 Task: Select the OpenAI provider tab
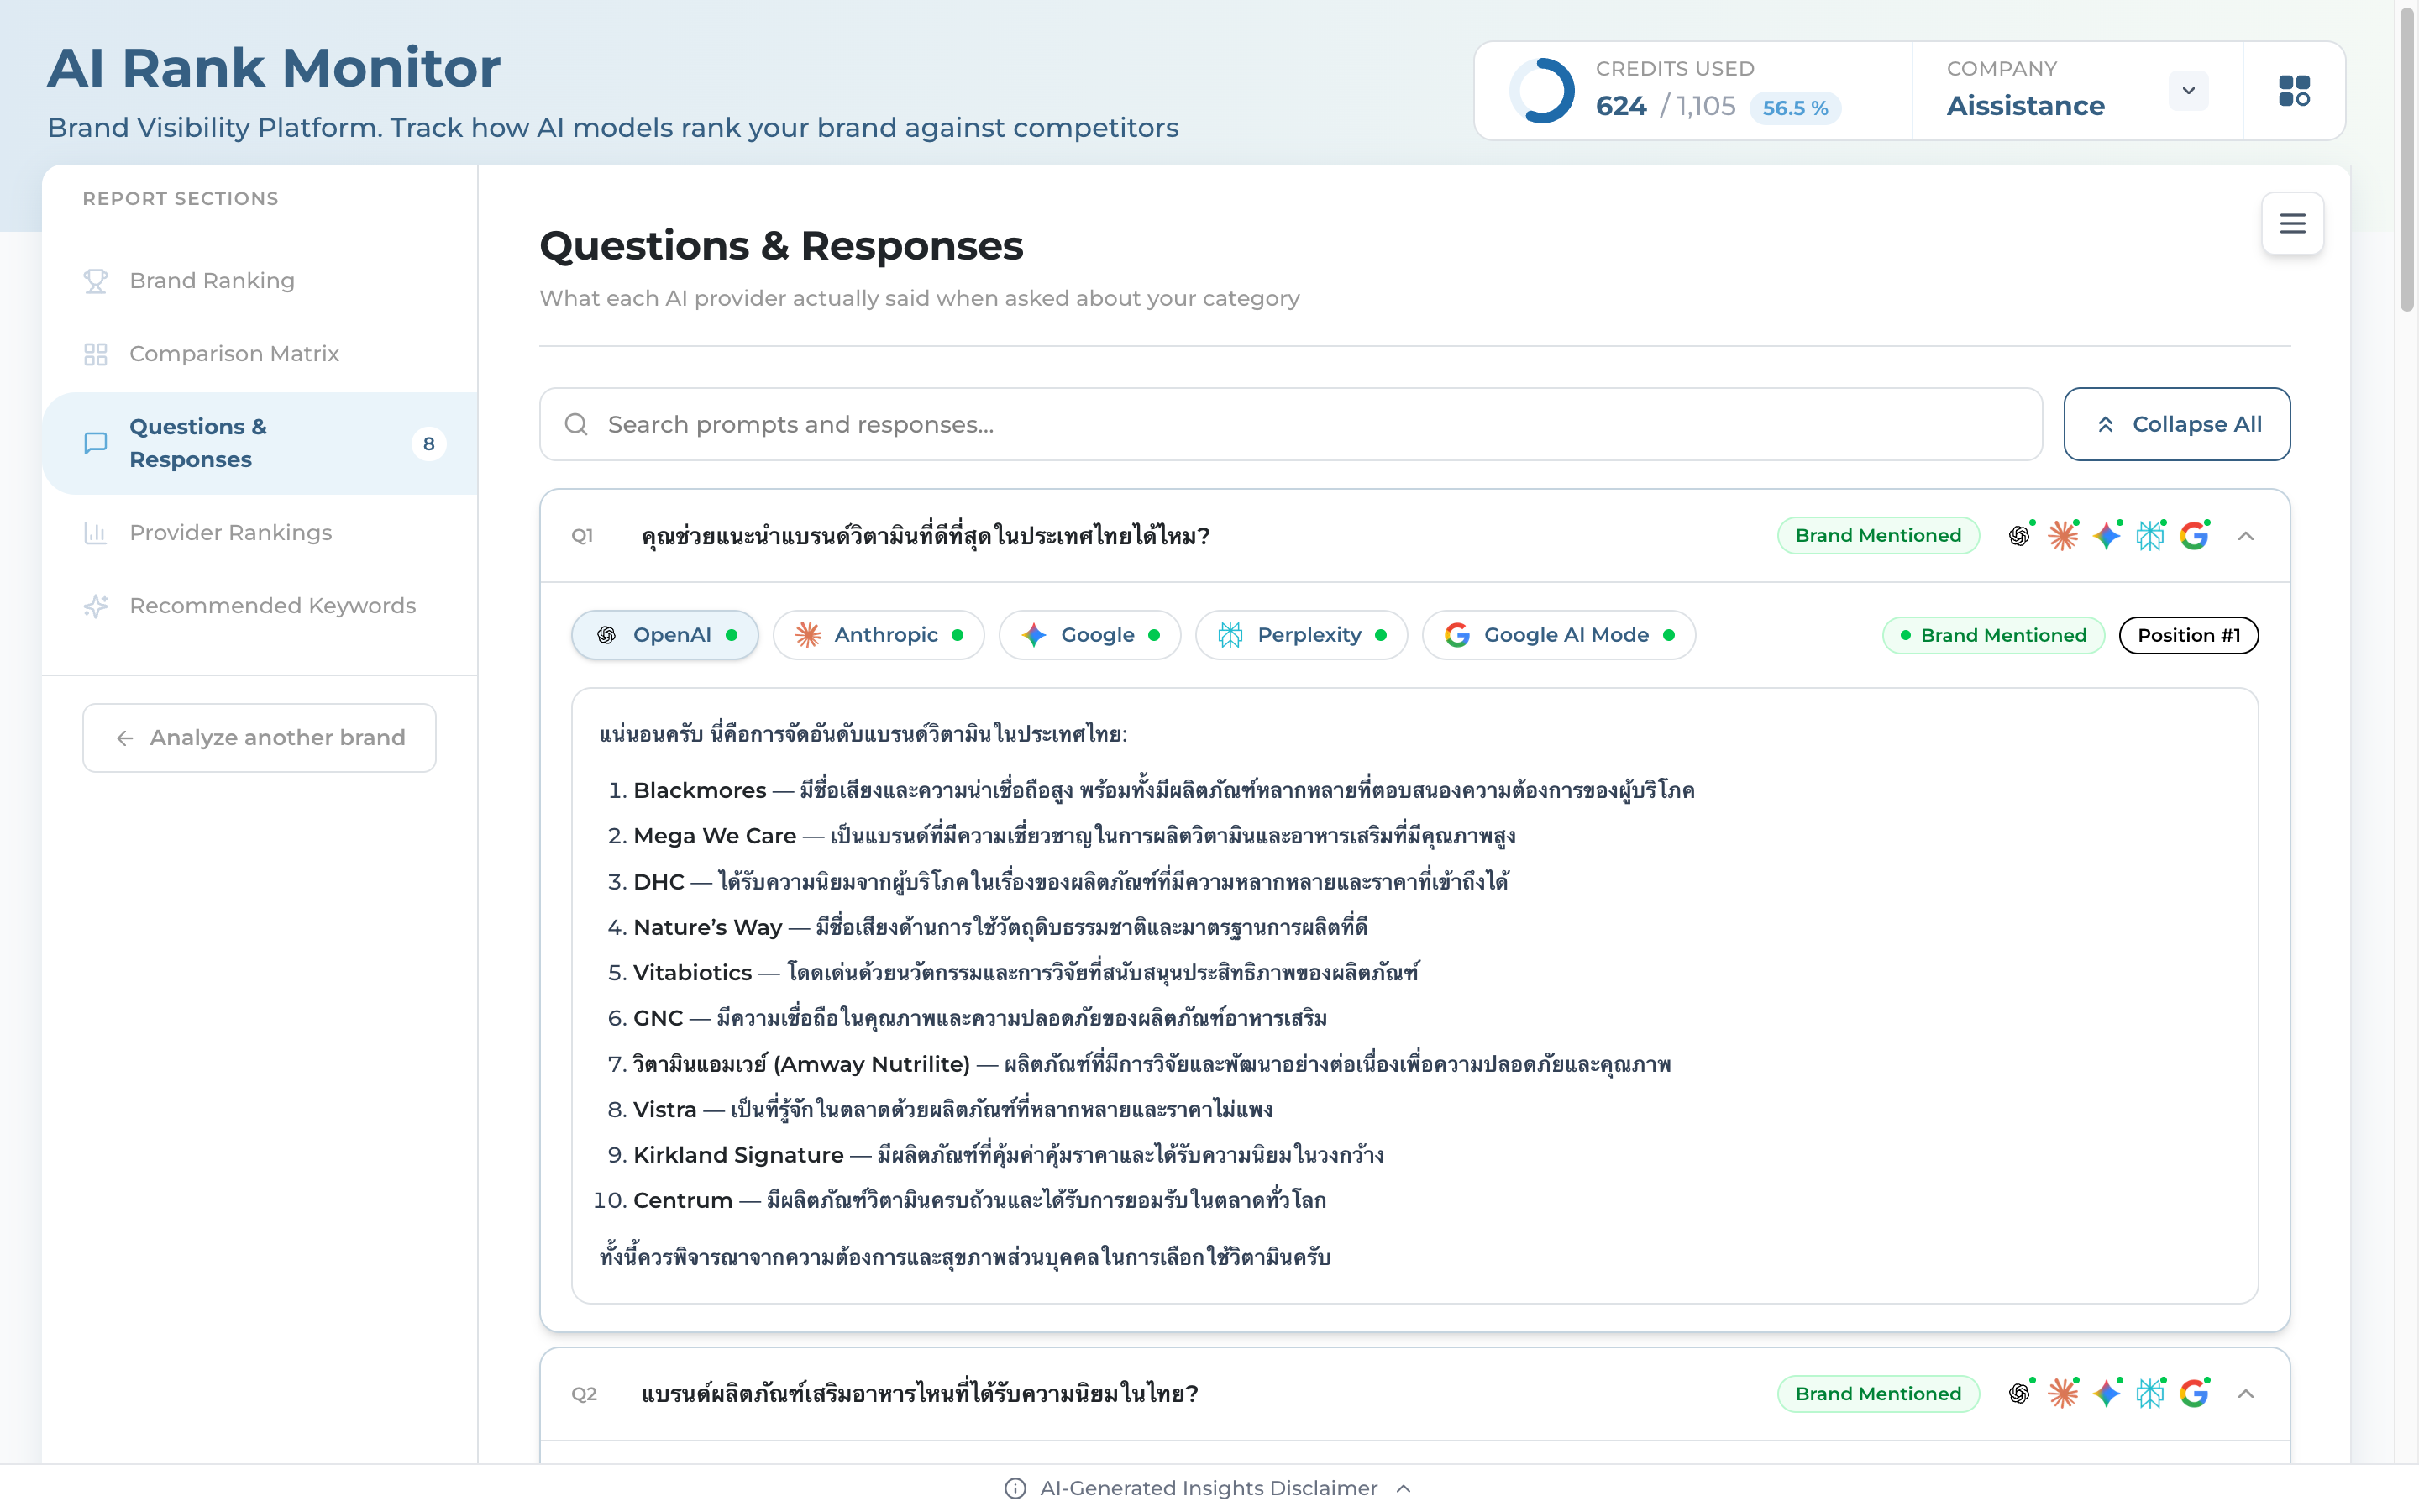pyautogui.click(x=664, y=635)
